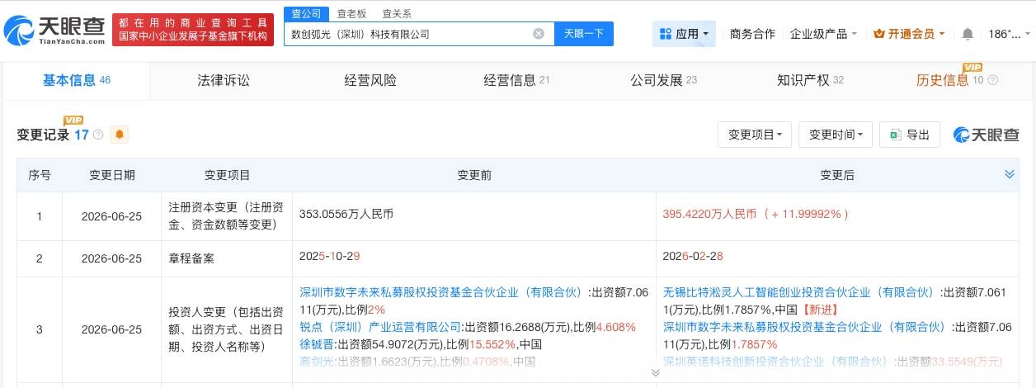
Task: Click value 353.0556万人民币
Action: point(346,214)
